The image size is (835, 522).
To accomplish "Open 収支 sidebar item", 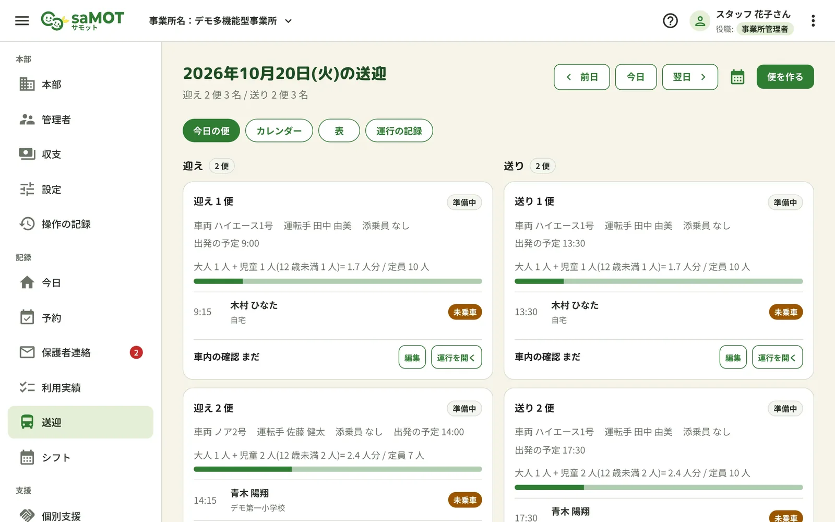I will [x=80, y=154].
